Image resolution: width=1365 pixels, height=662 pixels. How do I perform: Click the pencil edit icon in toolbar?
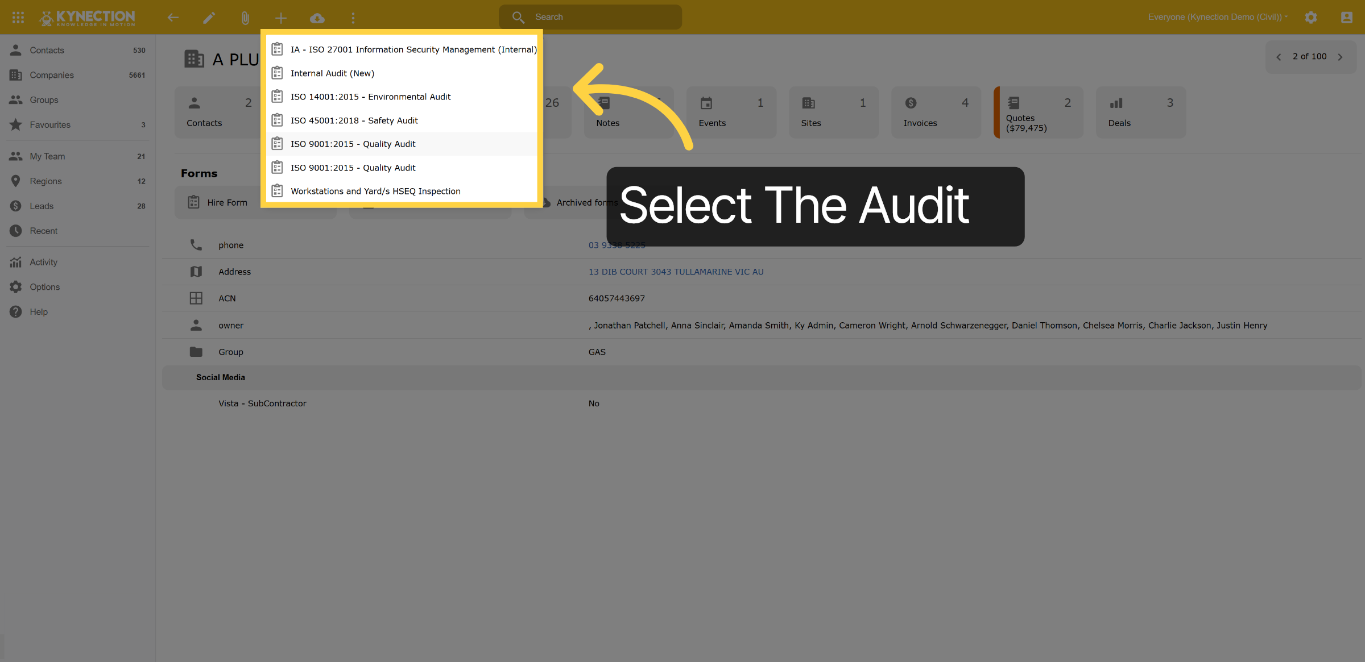point(209,18)
